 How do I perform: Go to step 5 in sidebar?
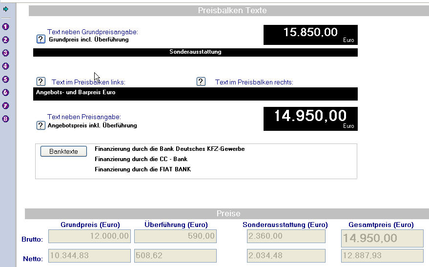[6, 80]
